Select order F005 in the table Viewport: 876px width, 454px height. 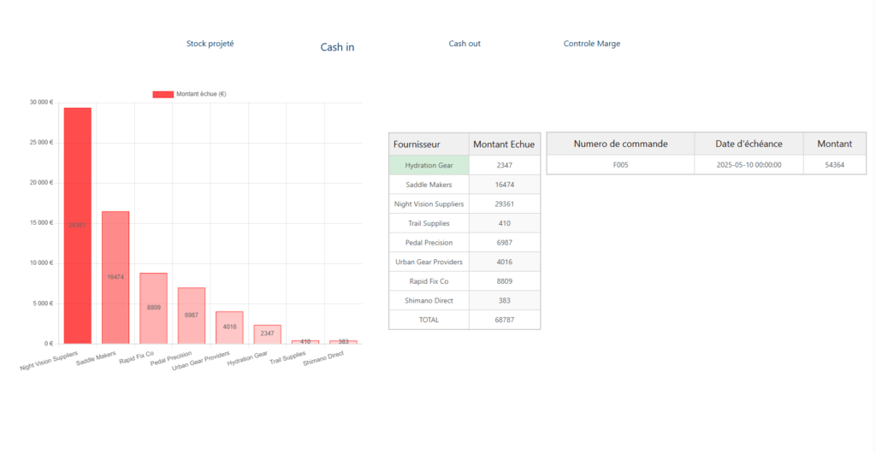620,165
